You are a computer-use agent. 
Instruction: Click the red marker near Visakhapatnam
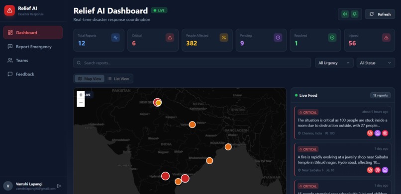click(185, 178)
